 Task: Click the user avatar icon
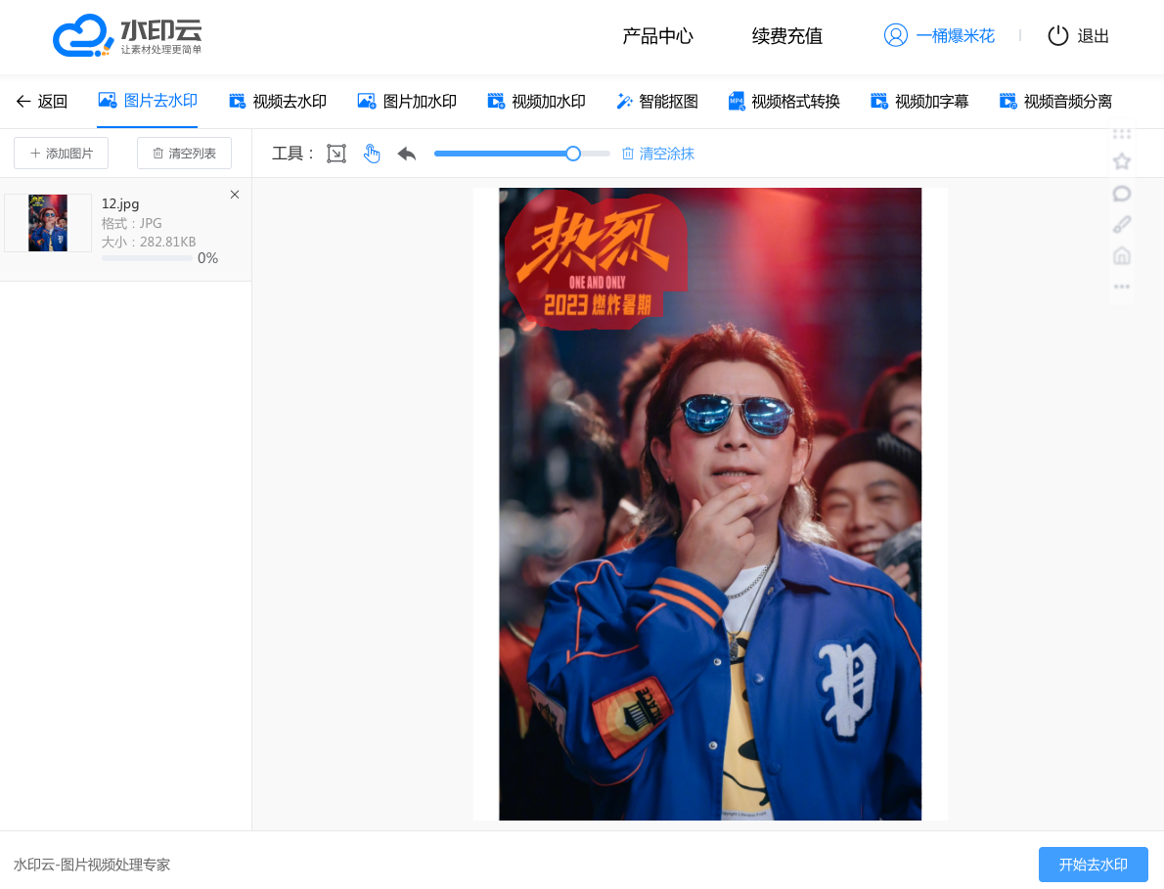point(895,35)
